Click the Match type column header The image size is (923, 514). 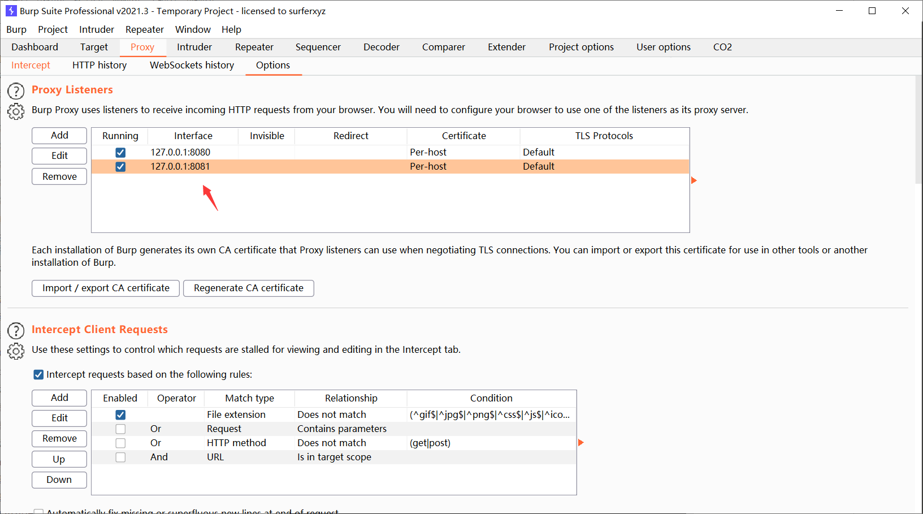pos(249,398)
